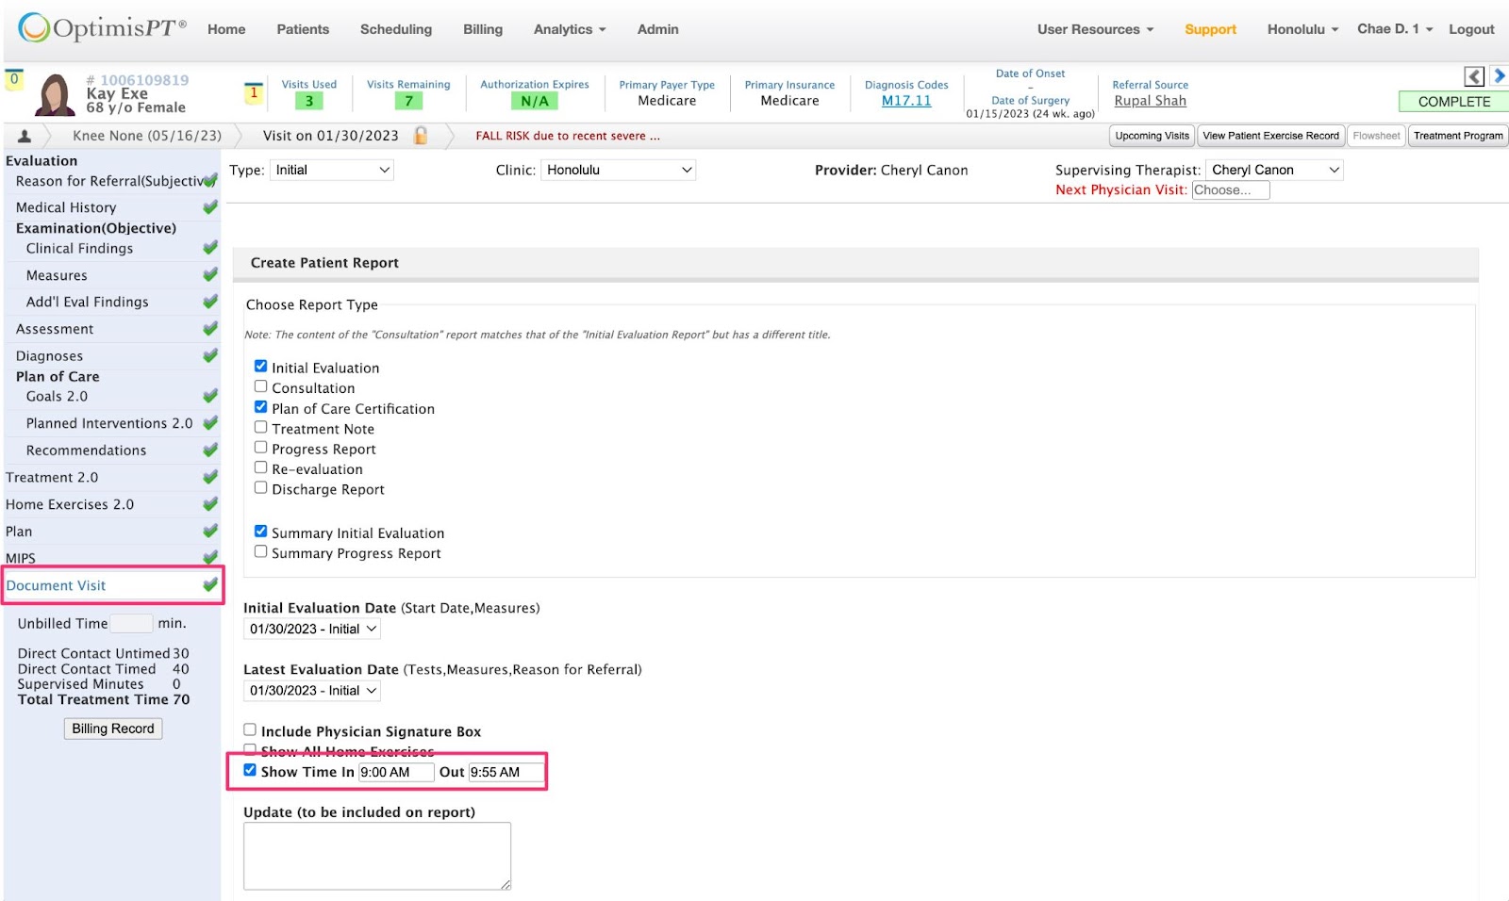Click the Time Out field

[x=506, y=772]
